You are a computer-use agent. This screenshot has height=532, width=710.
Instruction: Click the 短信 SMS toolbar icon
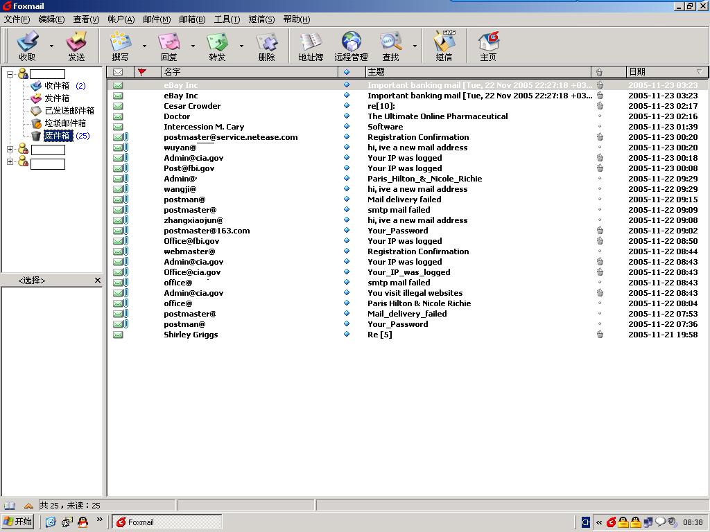click(x=444, y=46)
